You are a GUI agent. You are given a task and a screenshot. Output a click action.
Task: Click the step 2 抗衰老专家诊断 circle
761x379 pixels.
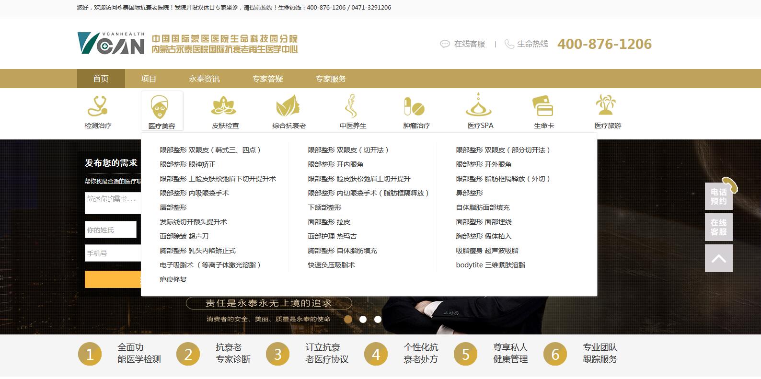pyautogui.click(x=188, y=354)
